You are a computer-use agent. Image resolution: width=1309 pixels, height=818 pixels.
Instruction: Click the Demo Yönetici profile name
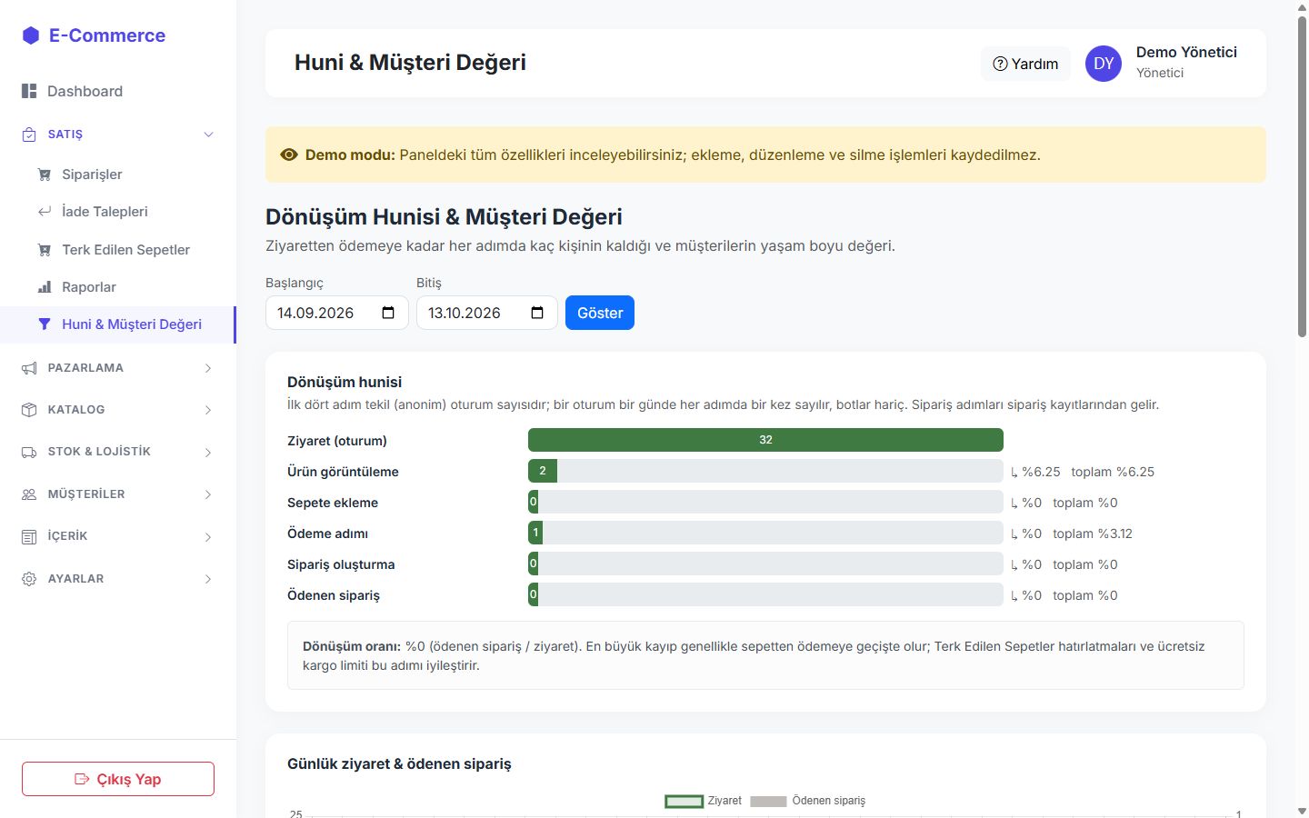(1186, 52)
